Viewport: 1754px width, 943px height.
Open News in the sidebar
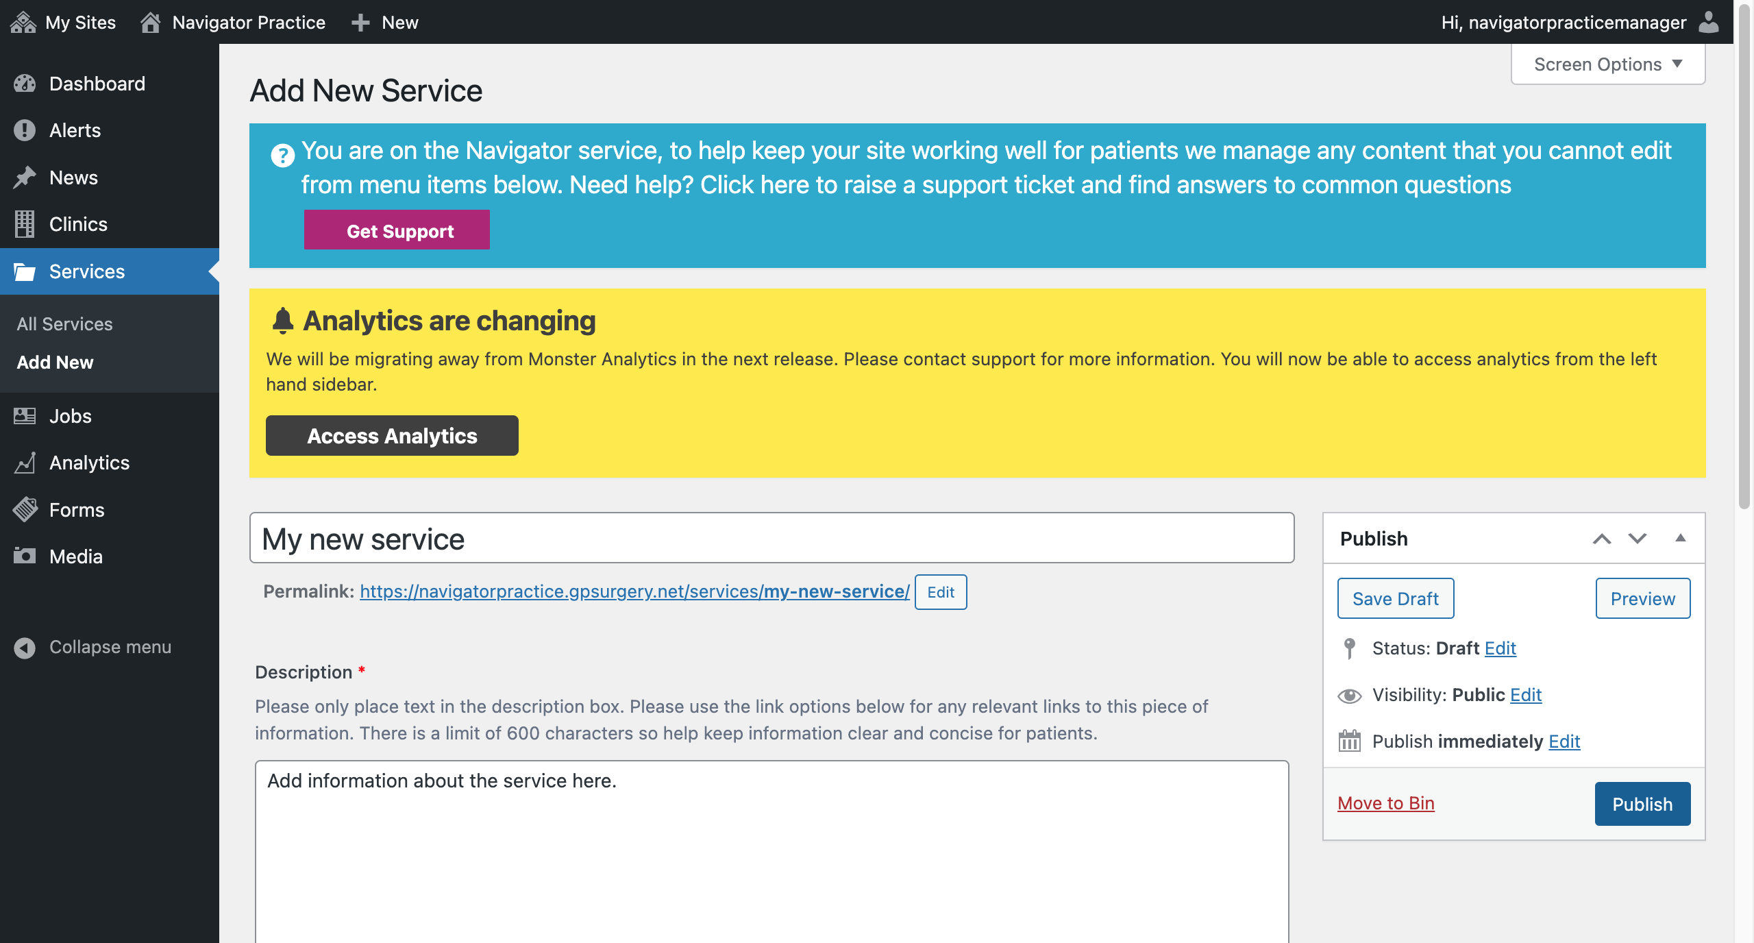coord(110,177)
